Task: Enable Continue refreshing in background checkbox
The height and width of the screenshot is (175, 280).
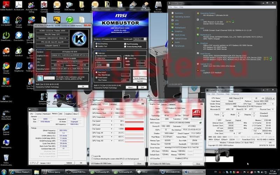Action: click(92, 159)
